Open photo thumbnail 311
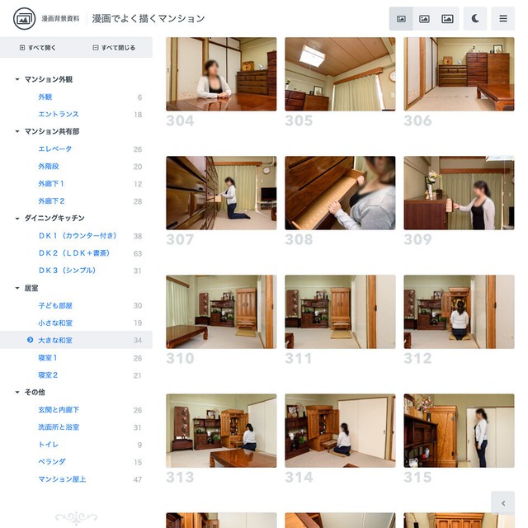Screen dimensions: 528x528 click(x=340, y=312)
